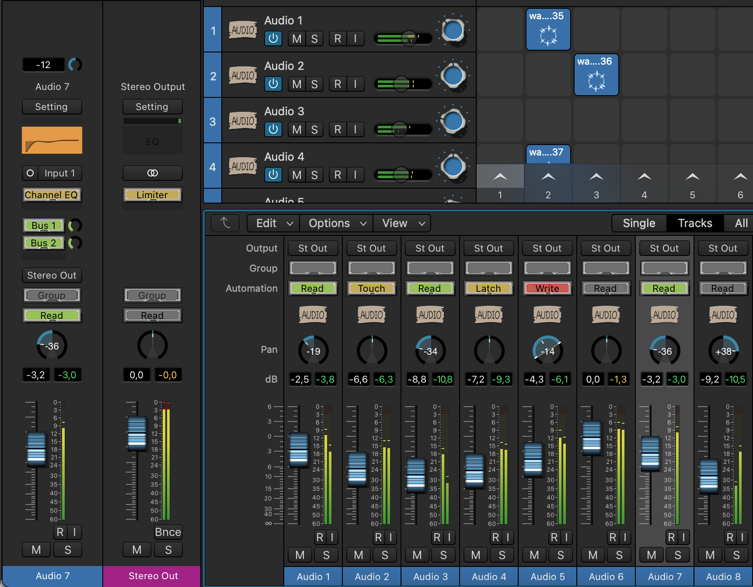Click the Bus 1 send slot

[x=43, y=225]
